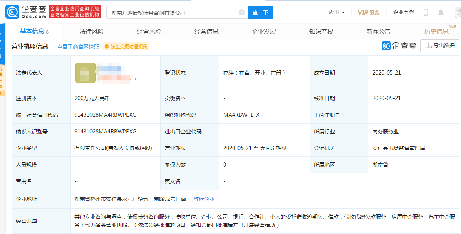The height and width of the screenshot is (234, 461).
Task: Switch to 经营风险 tab
Action: [149, 32]
